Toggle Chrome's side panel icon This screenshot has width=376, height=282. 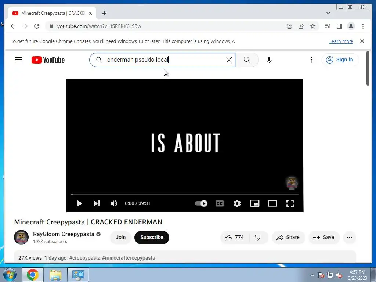click(x=339, y=26)
